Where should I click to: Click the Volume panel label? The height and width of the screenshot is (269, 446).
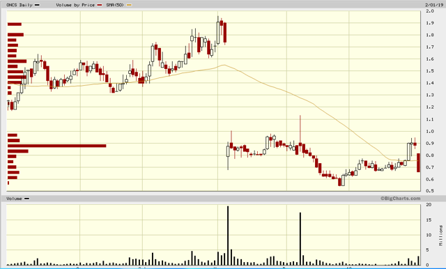click(x=14, y=199)
